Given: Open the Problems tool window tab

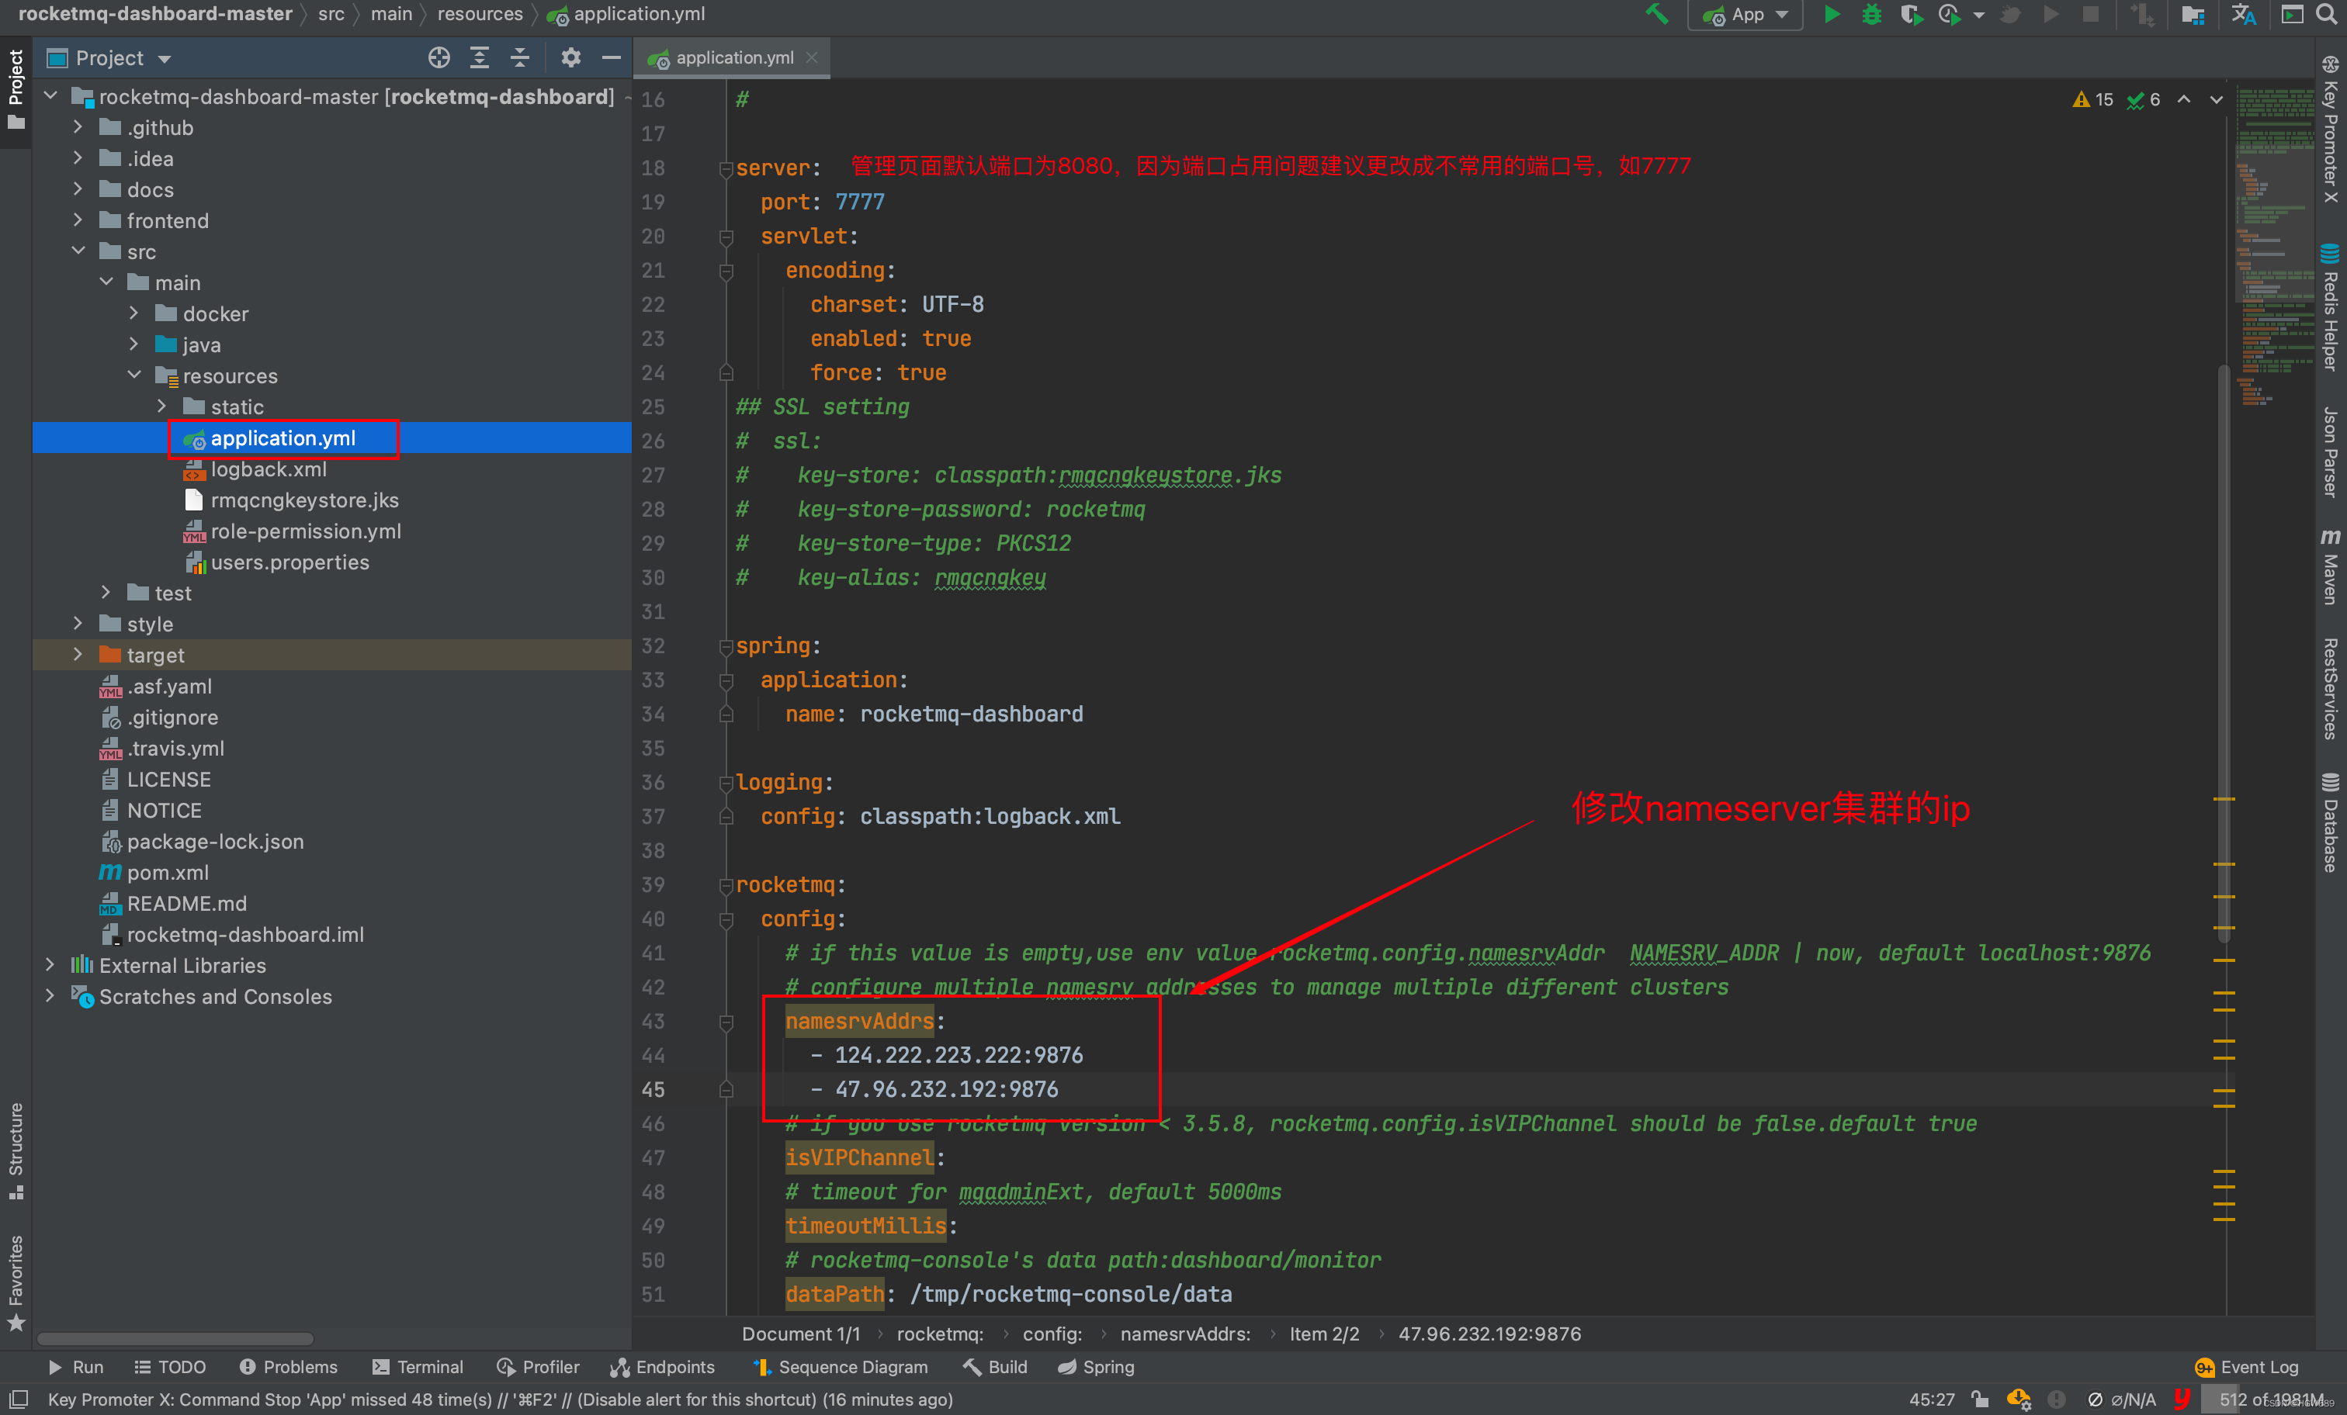Looking at the screenshot, I should click(289, 1366).
